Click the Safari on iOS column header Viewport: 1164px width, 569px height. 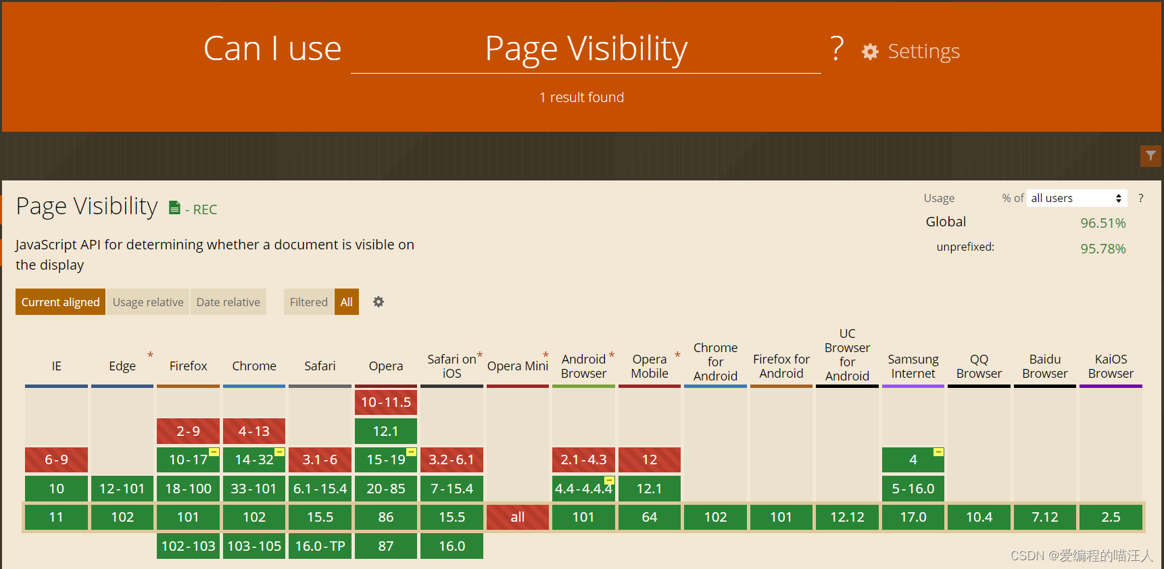tap(452, 366)
